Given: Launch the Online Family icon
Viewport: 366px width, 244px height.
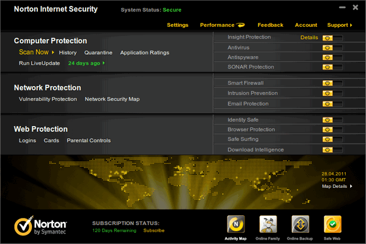Looking at the screenshot, I should point(268,224).
